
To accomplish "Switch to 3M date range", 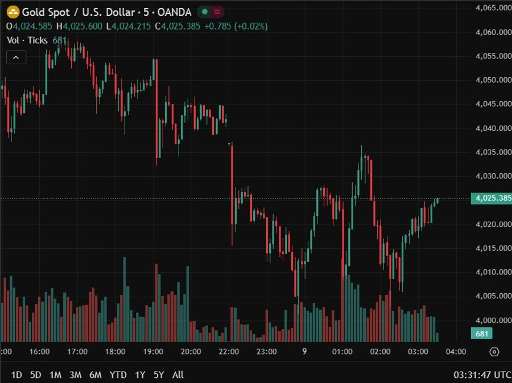I will pyautogui.click(x=75, y=374).
